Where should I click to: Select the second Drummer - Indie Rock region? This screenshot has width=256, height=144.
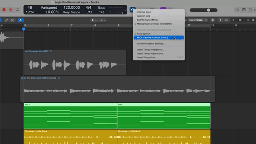(x=164, y=137)
